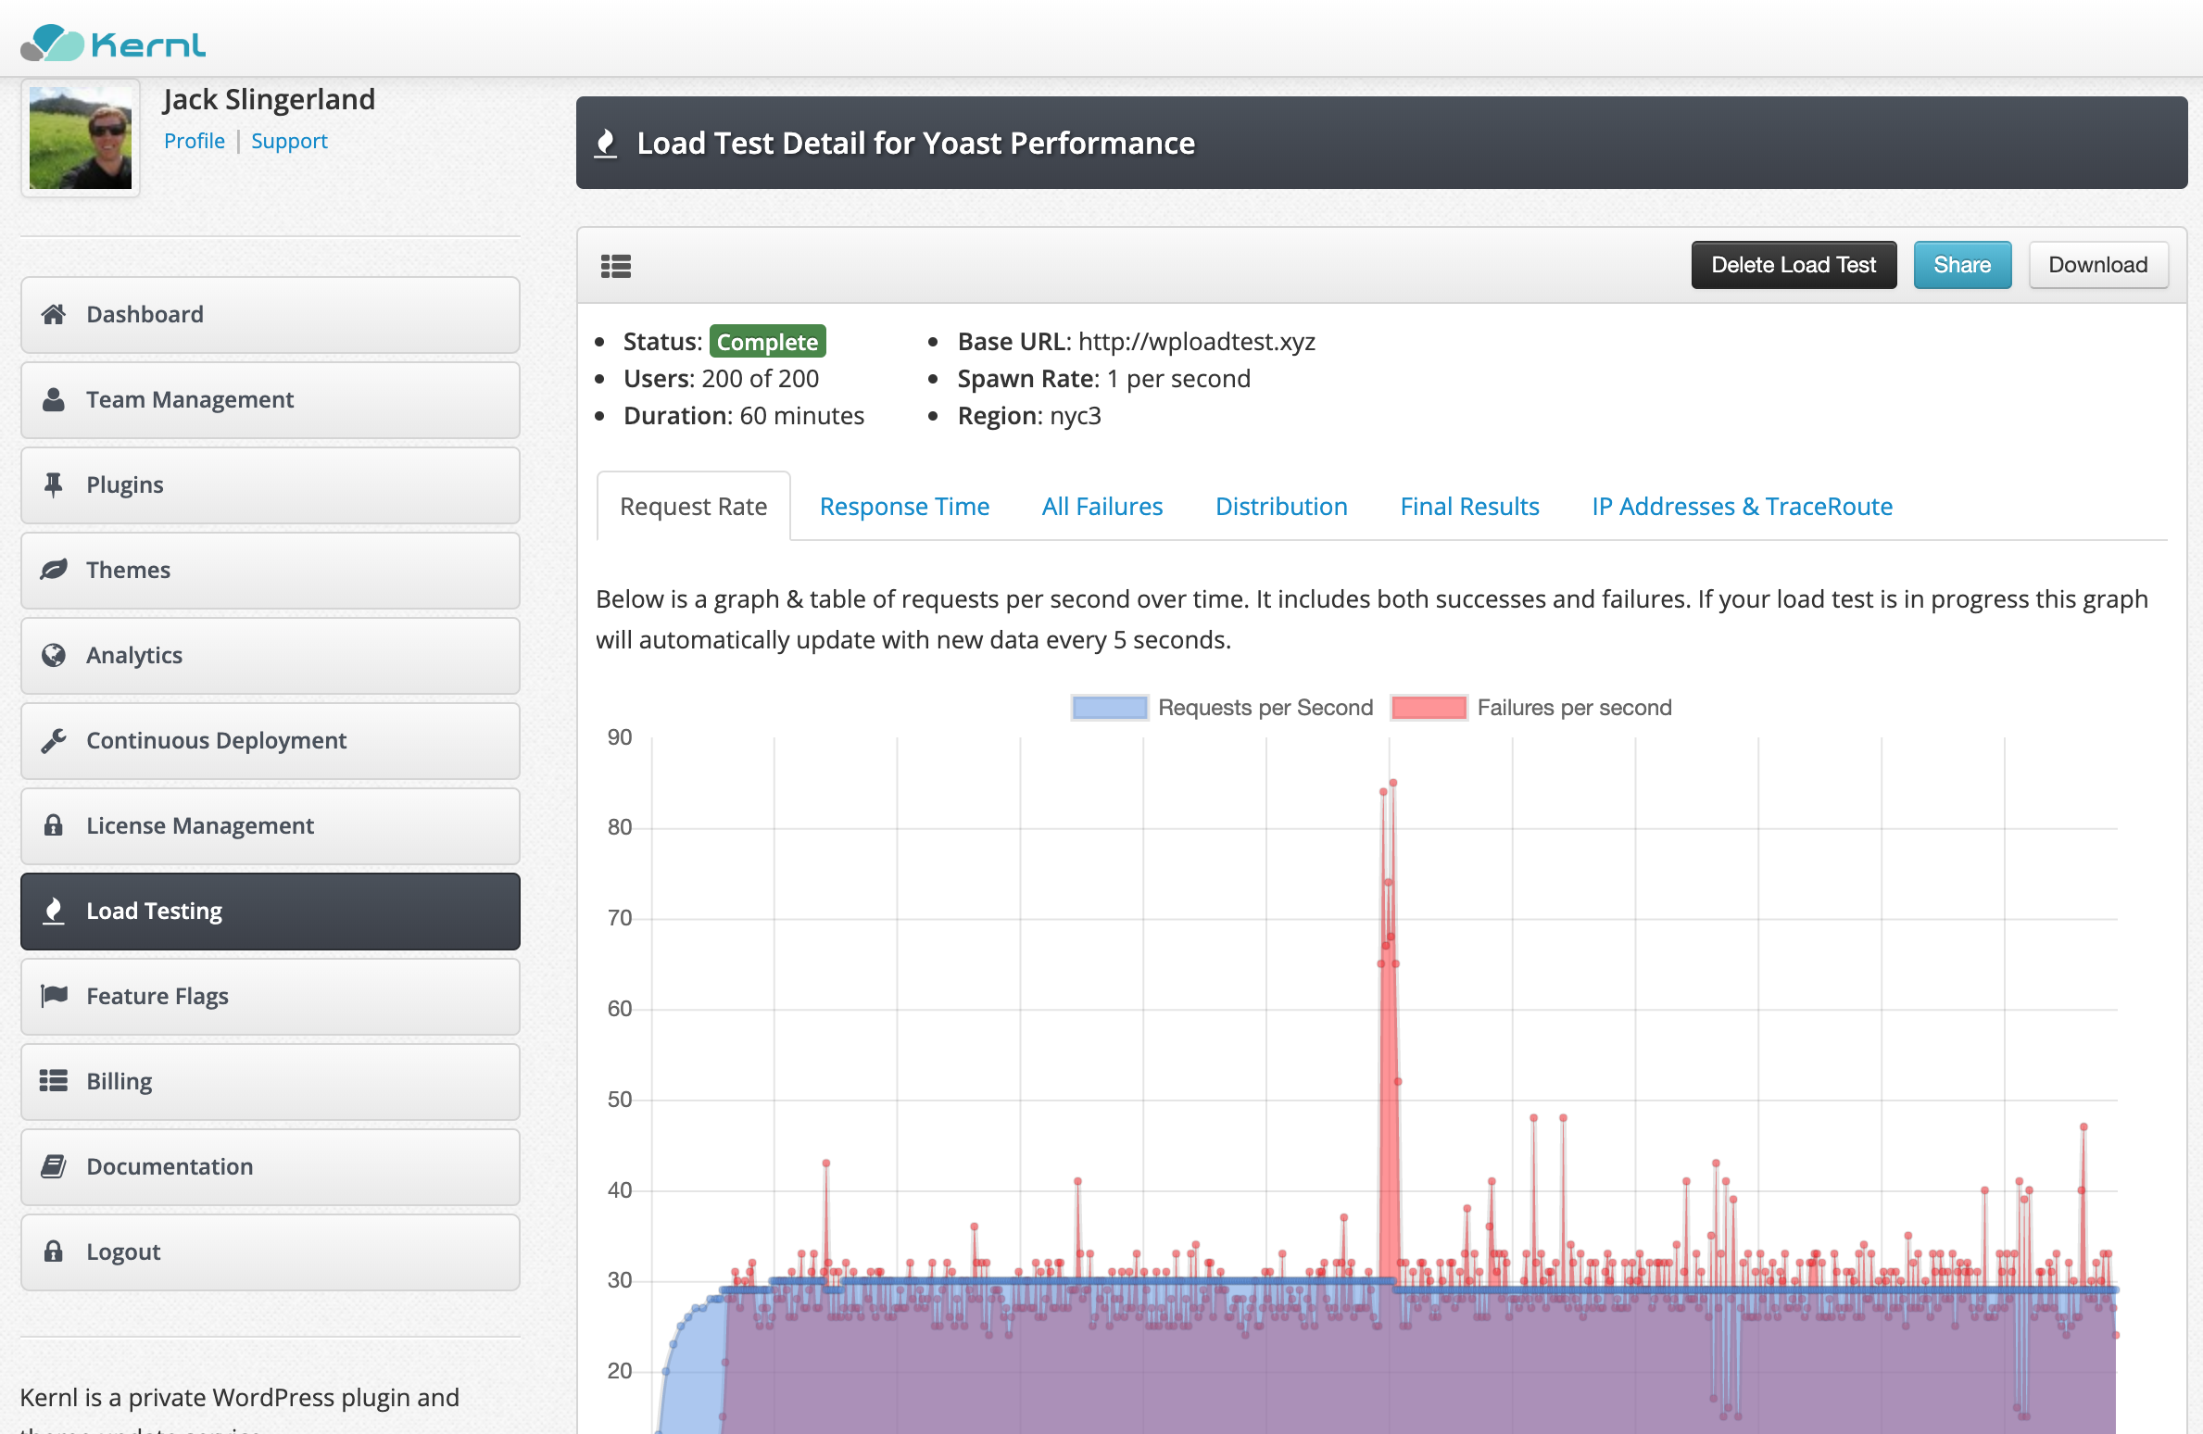This screenshot has width=2203, height=1434.
Task: Click Jack Slingerland's profile photo
Action: tap(81, 138)
